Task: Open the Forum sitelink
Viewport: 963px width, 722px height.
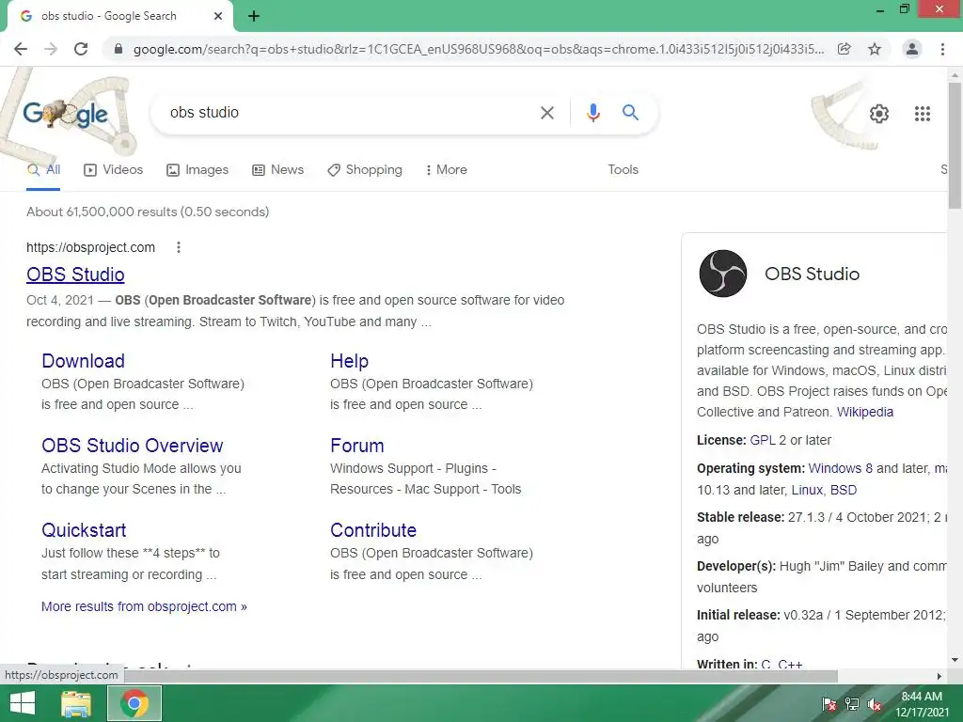Action: coord(356,446)
